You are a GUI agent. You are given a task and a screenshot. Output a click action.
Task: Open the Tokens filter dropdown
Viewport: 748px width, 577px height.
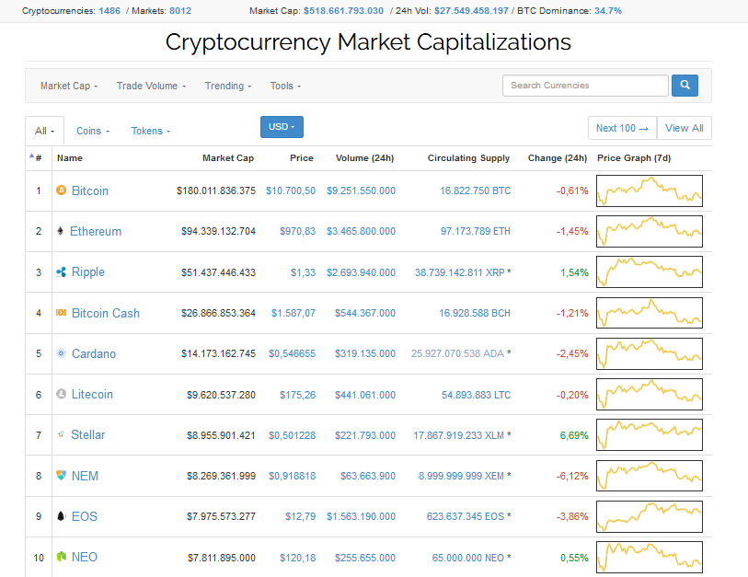[151, 131]
